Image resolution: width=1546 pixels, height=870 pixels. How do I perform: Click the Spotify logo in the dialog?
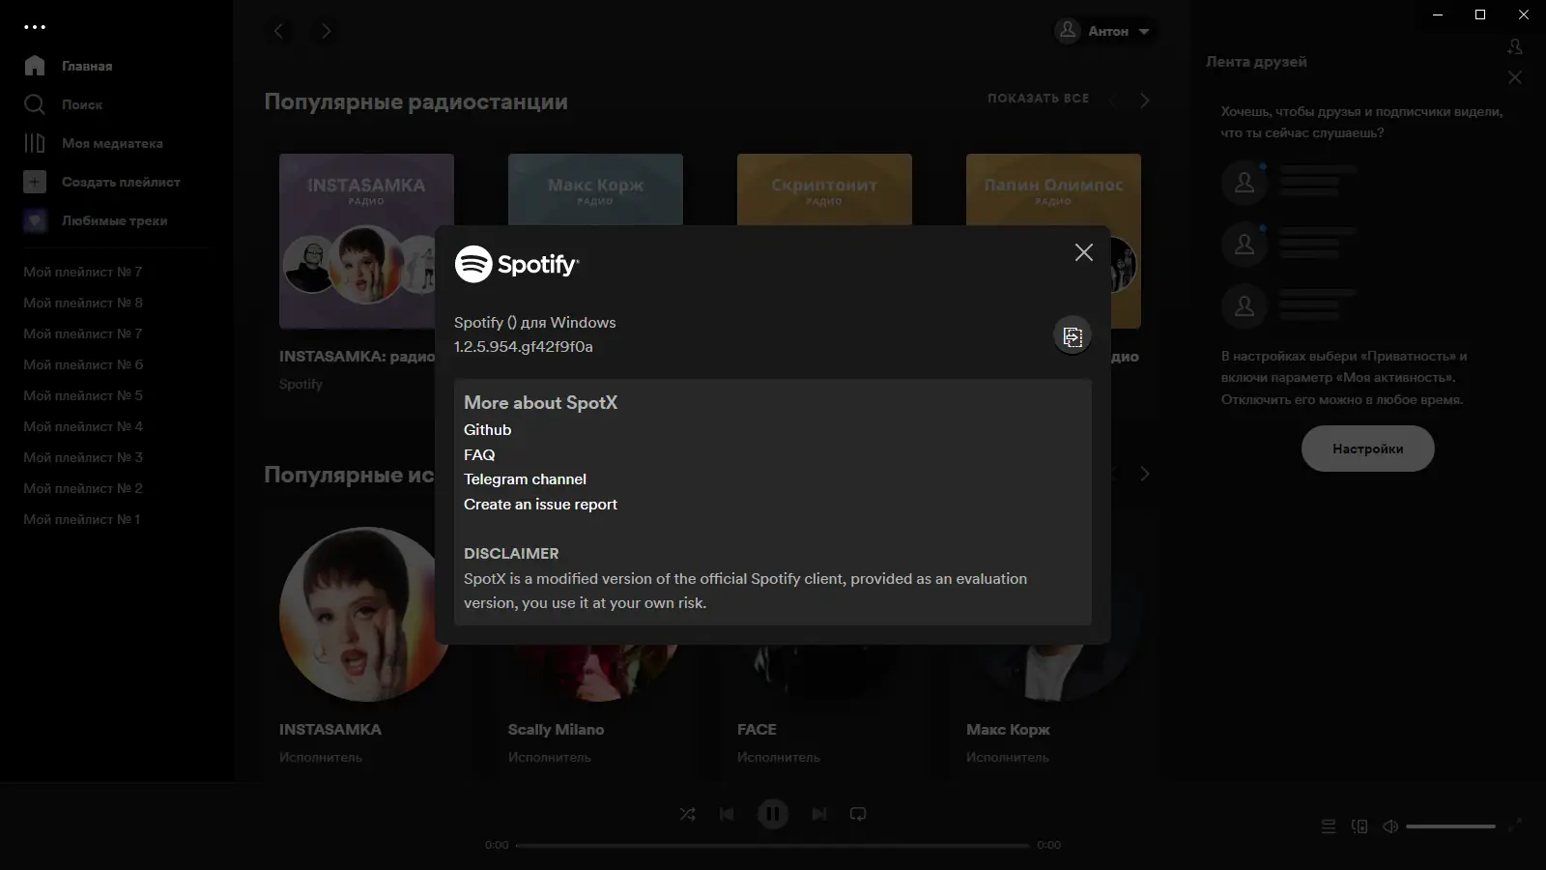coord(519,262)
